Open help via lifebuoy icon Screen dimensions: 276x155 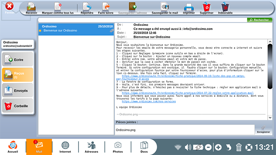(249, 147)
